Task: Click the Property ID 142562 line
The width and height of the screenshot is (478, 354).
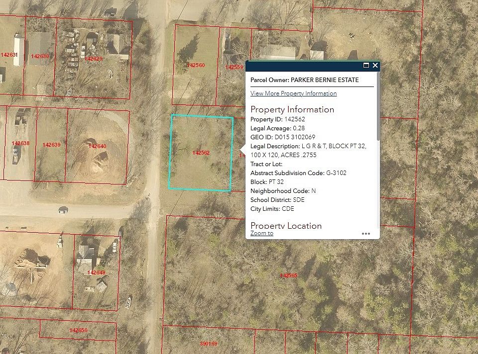Action: pos(278,119)
